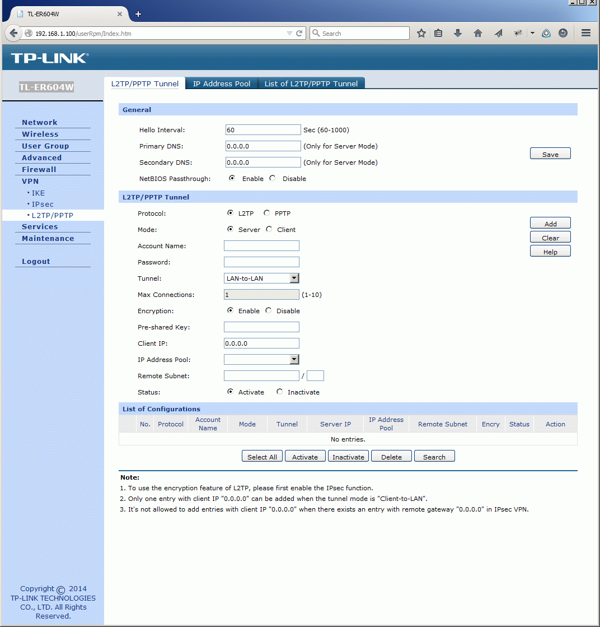
Task: Go to the browser home page icon
Action: (x=478, y=33)
